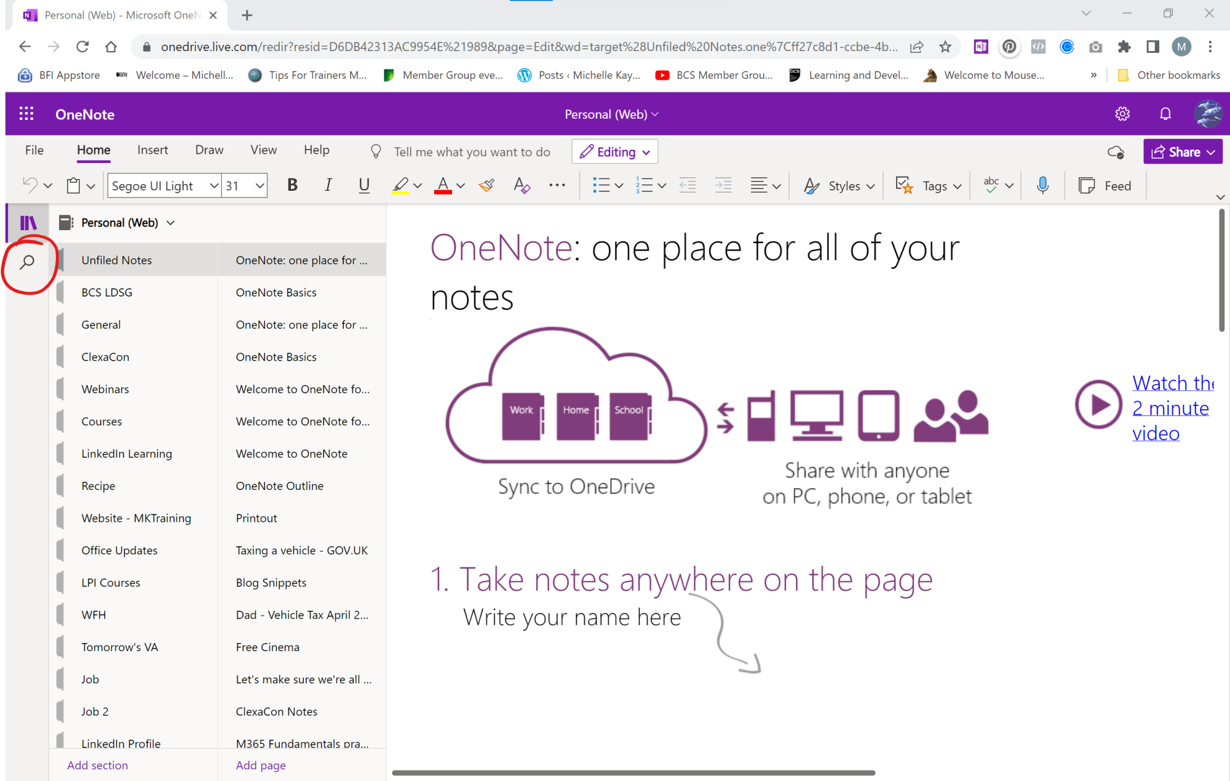
Task: Click the Tell me search box
Action: pos(472,152)
